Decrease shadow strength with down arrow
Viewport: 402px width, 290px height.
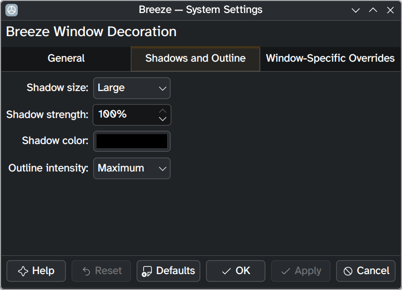click(163, 119)
